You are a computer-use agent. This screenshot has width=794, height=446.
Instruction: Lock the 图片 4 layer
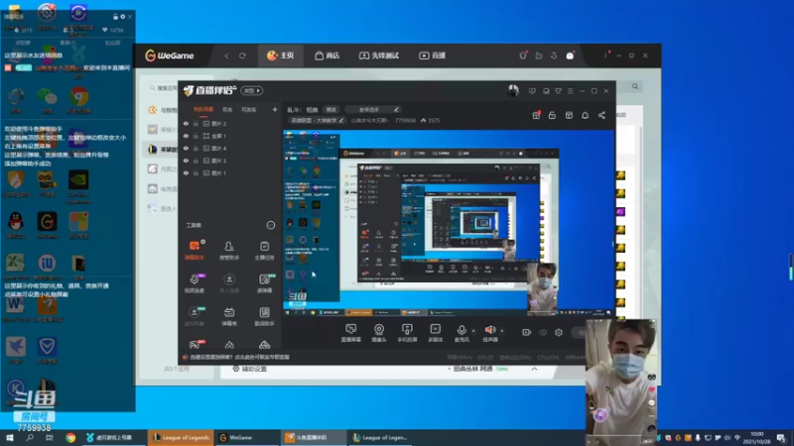tap(196, 148)
